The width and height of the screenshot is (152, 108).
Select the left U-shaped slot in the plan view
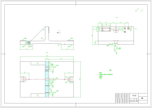pos(23,79)
